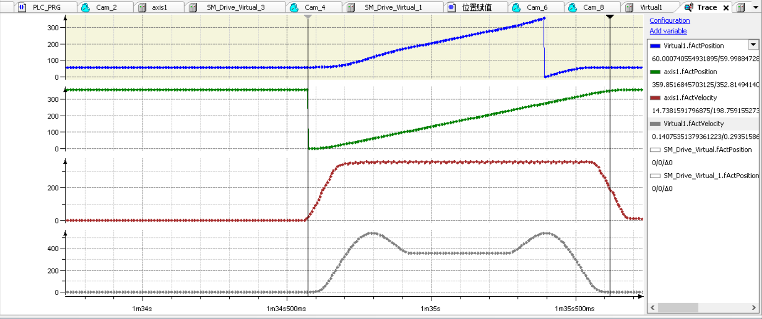Close the Trace tab with its X
Screen dimensions: 762x319
[726, 8]
